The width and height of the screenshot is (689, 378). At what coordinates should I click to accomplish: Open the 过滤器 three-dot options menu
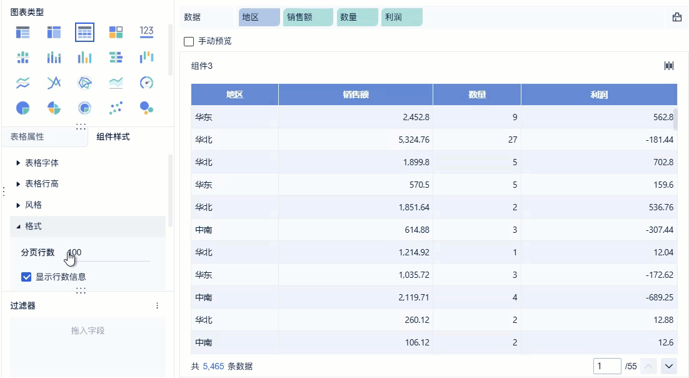coord(158,305)
